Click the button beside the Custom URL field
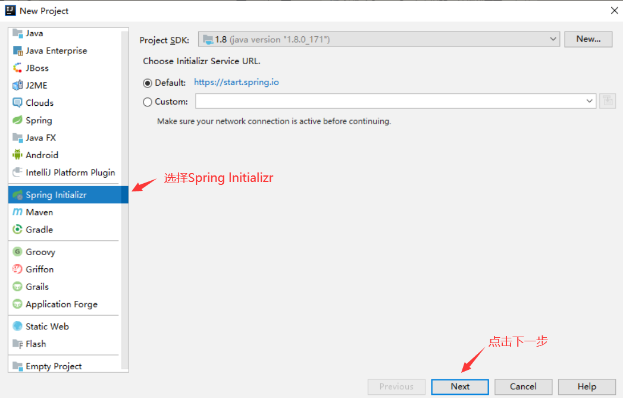This screenshot has height=399, width=623. click(x=608, y=101)
